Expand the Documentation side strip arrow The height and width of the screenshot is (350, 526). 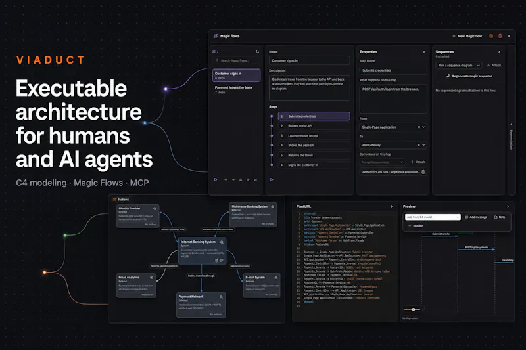[512, 125]
